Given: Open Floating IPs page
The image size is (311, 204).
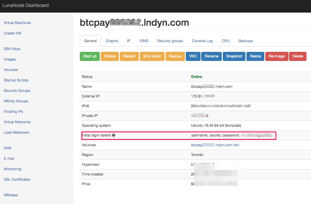Looking at the screenshot, I should click(x=14, y=111).
